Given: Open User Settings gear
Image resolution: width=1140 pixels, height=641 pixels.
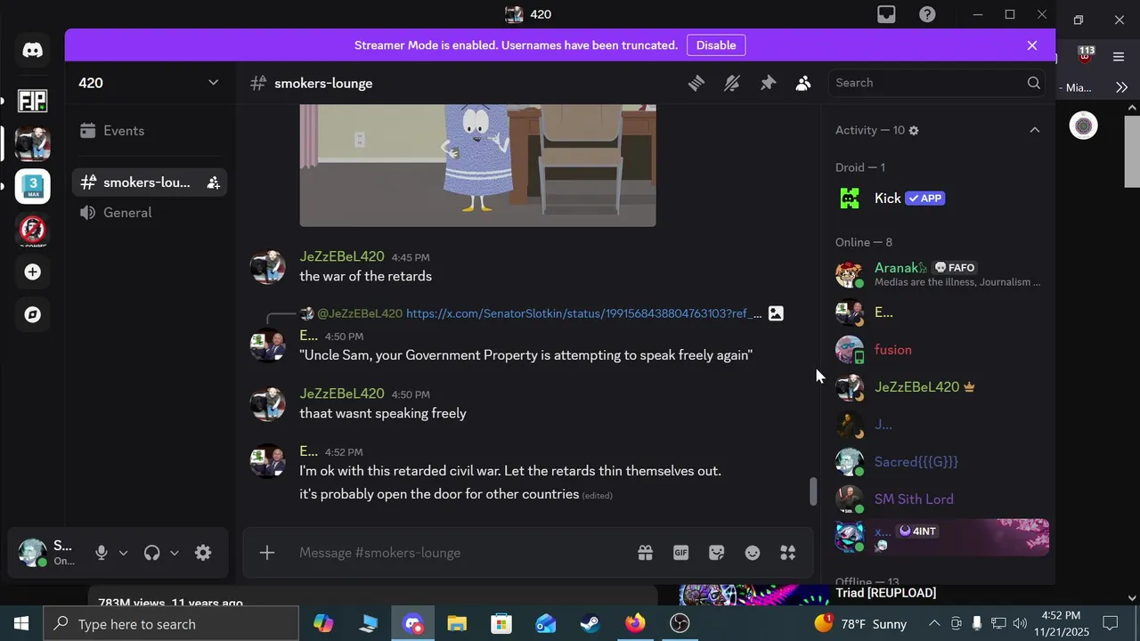Looking at the screenshot, I should click(x=203, y=553).
